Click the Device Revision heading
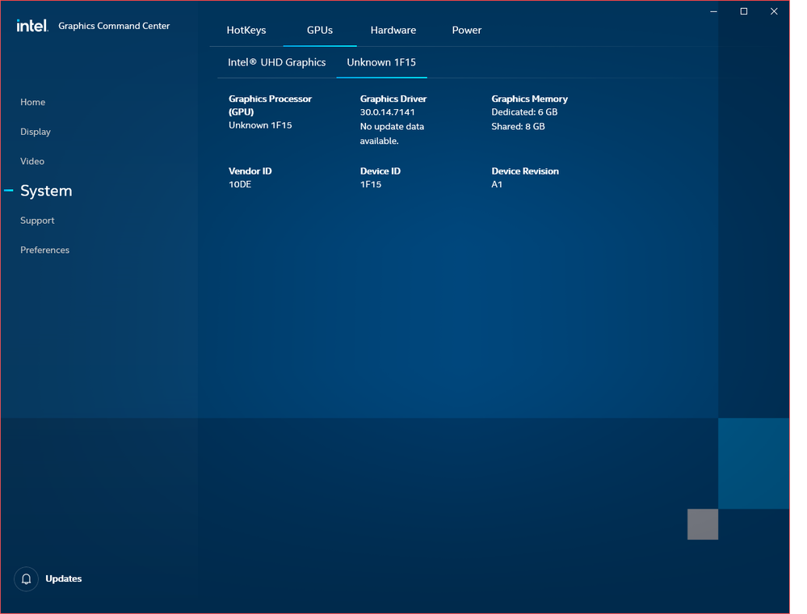 525,171
